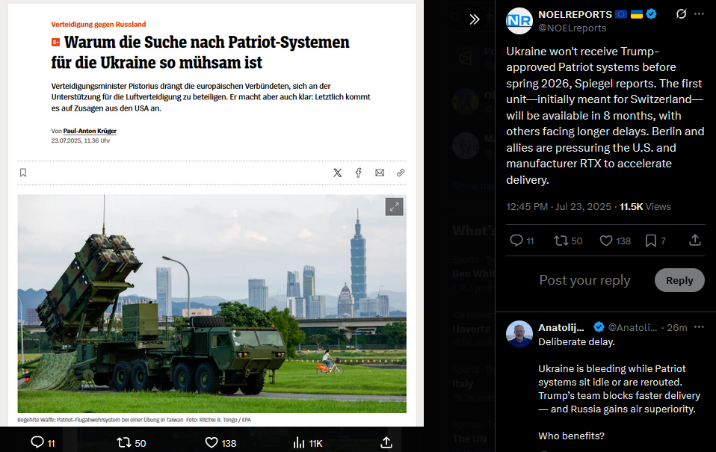The width and height of the screenshot is (716, 452).
Task: Click the NOELREPORTS verified badge
Action: coord(652,14)
